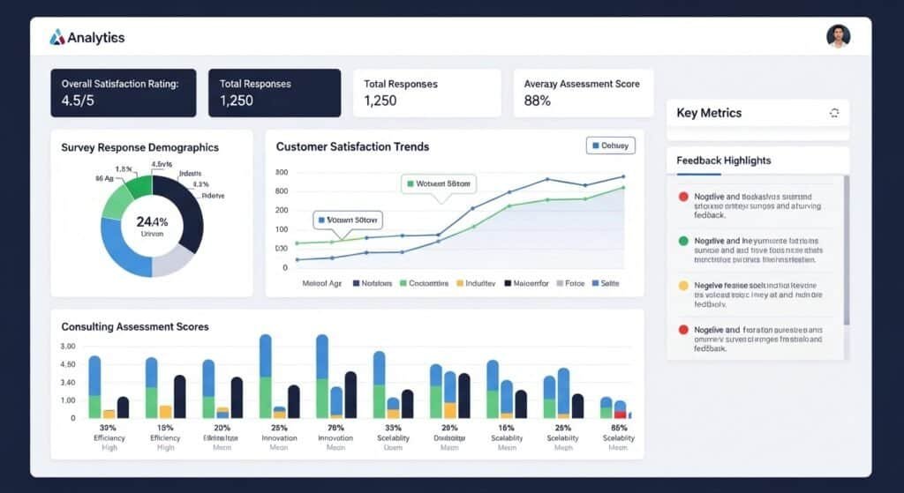Click the 16% Scalability bar label

point(506,428)
